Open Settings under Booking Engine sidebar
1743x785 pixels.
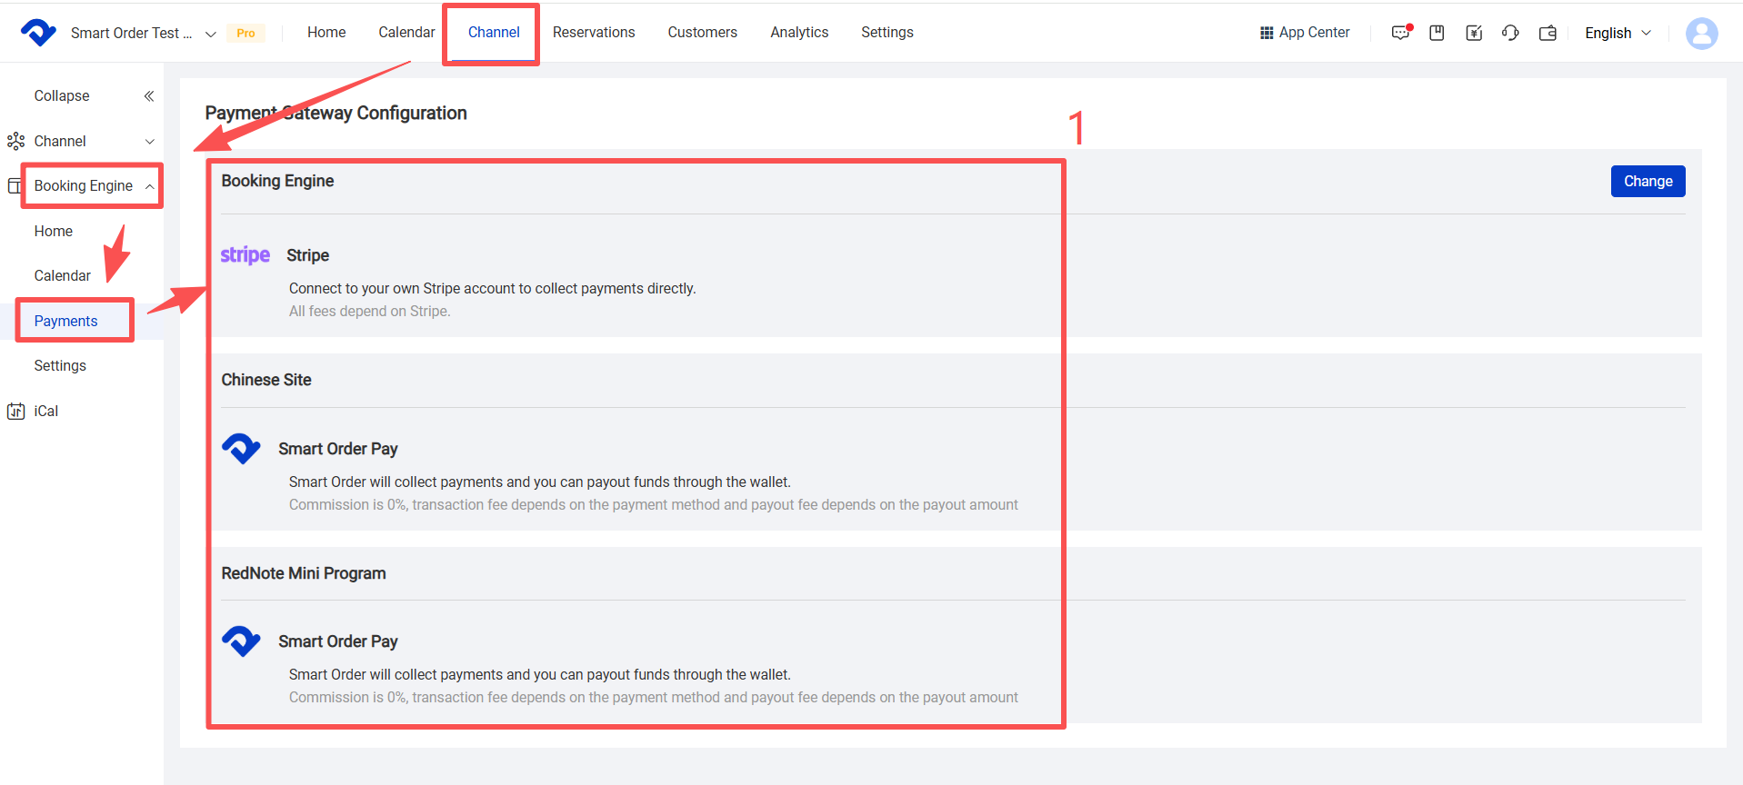click(x=60, y=365)
